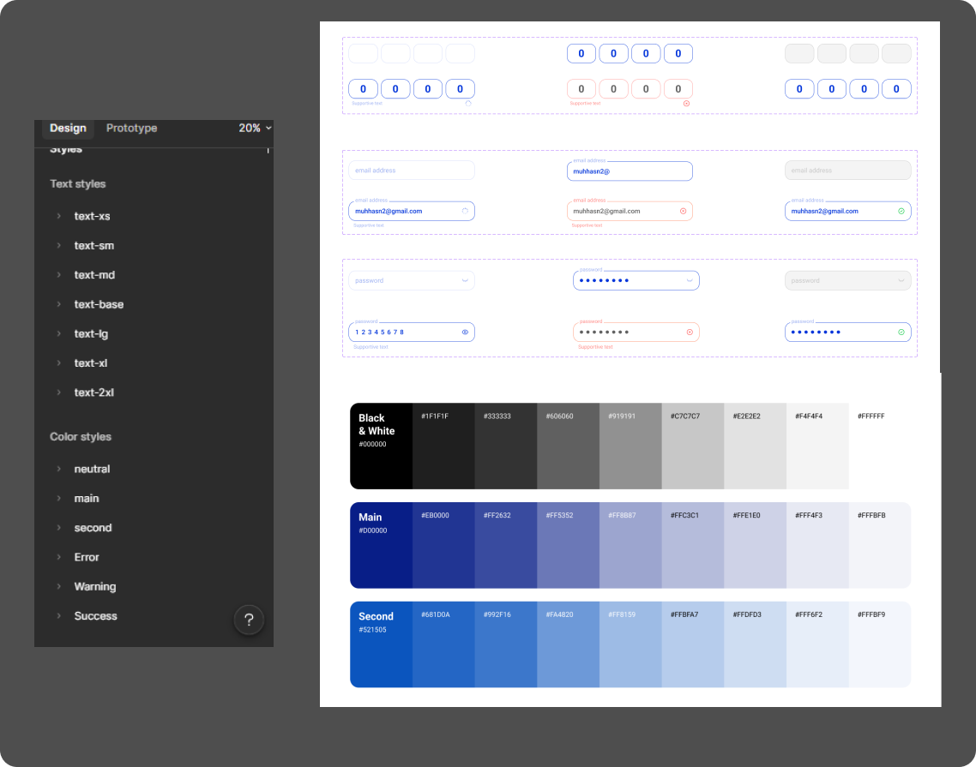Click the #919191 gray swatch
The image size is (976, 767).
(x=630, y=446)
